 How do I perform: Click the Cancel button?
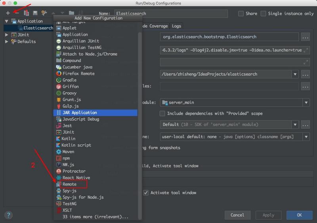(x=237, y=215)
